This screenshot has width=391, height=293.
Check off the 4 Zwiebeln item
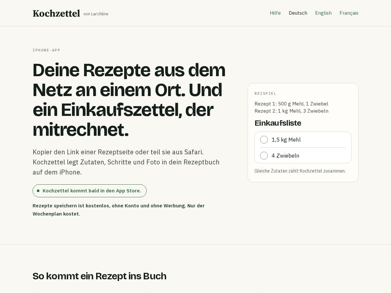[x=264, y=156]
